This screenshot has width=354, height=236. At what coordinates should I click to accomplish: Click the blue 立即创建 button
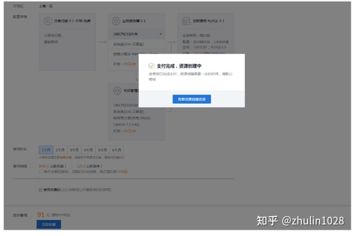(49, 224)
